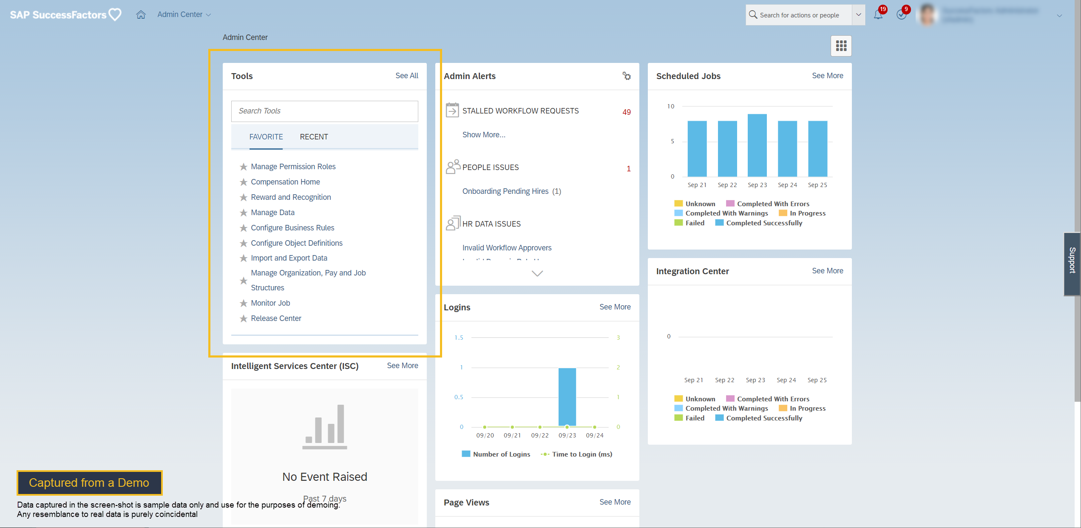Viewport: 1081px width, 528px height.
Task: Open the tile grid view icon
Action: coord(841,46)
